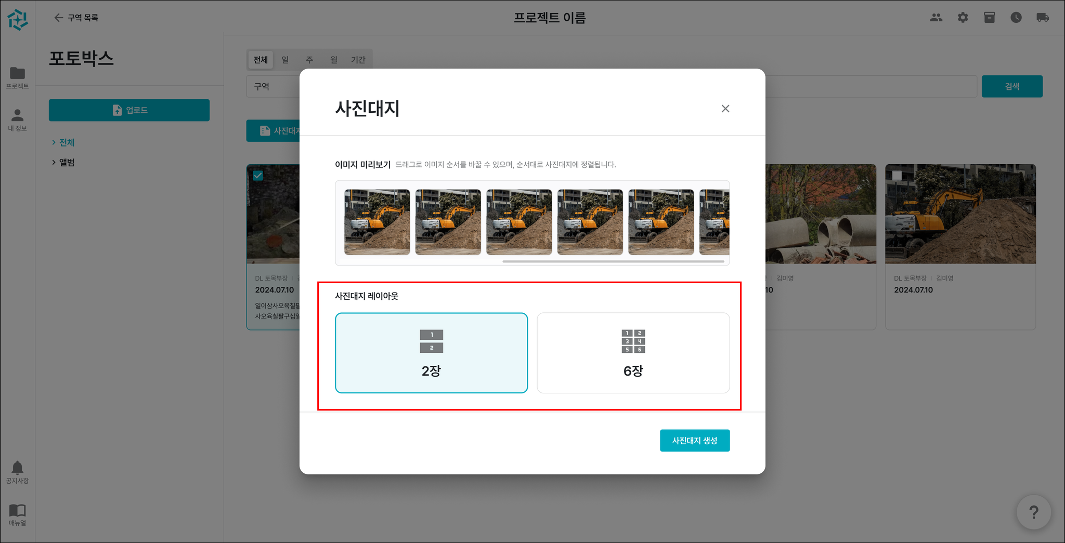Click the 검색 button
This screenshot has height=543, width=1065.
coord(1011,86)
